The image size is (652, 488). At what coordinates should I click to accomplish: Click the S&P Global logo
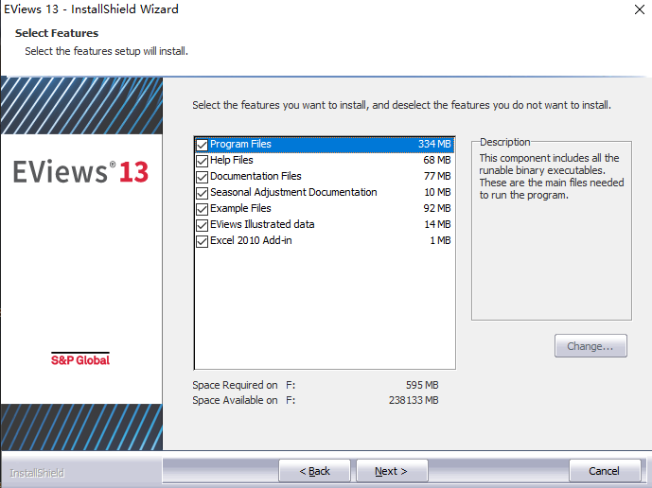[80, 358]
